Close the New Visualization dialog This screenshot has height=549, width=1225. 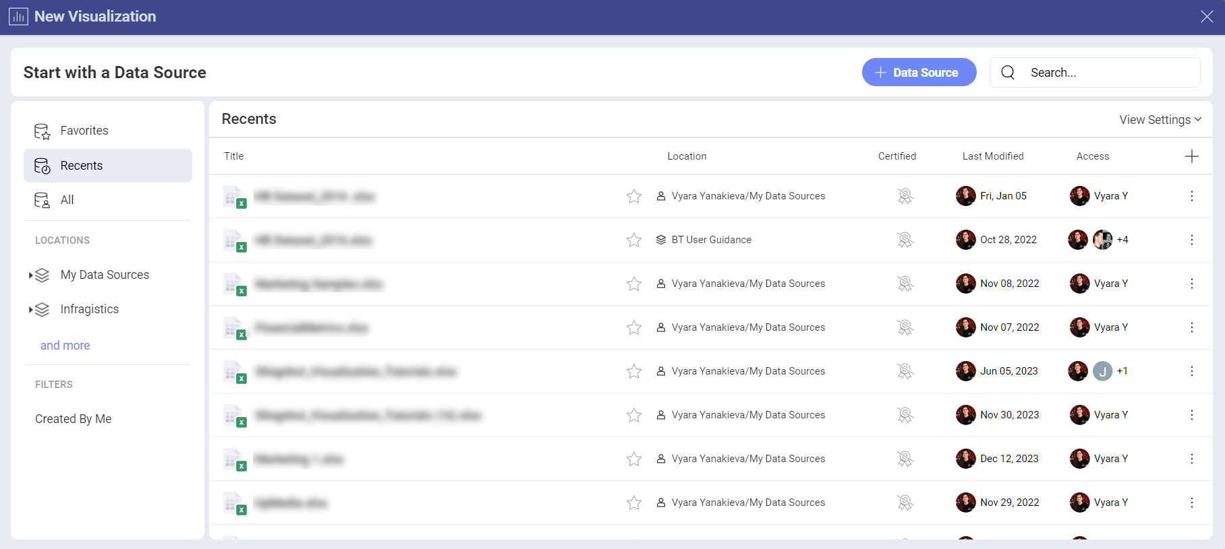(x=1207, y=16)
